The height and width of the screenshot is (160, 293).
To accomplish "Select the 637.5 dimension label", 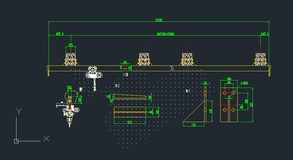I will coord(60,34).
